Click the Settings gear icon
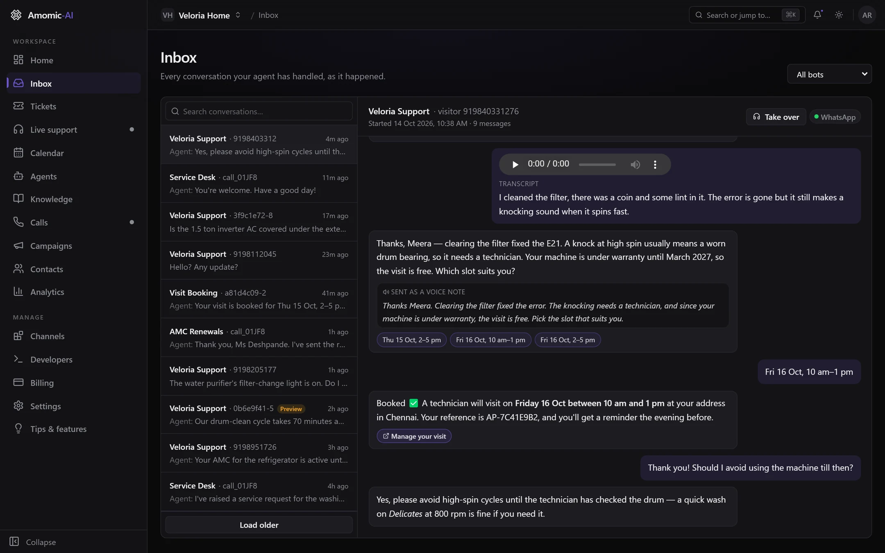 (18, 406)
